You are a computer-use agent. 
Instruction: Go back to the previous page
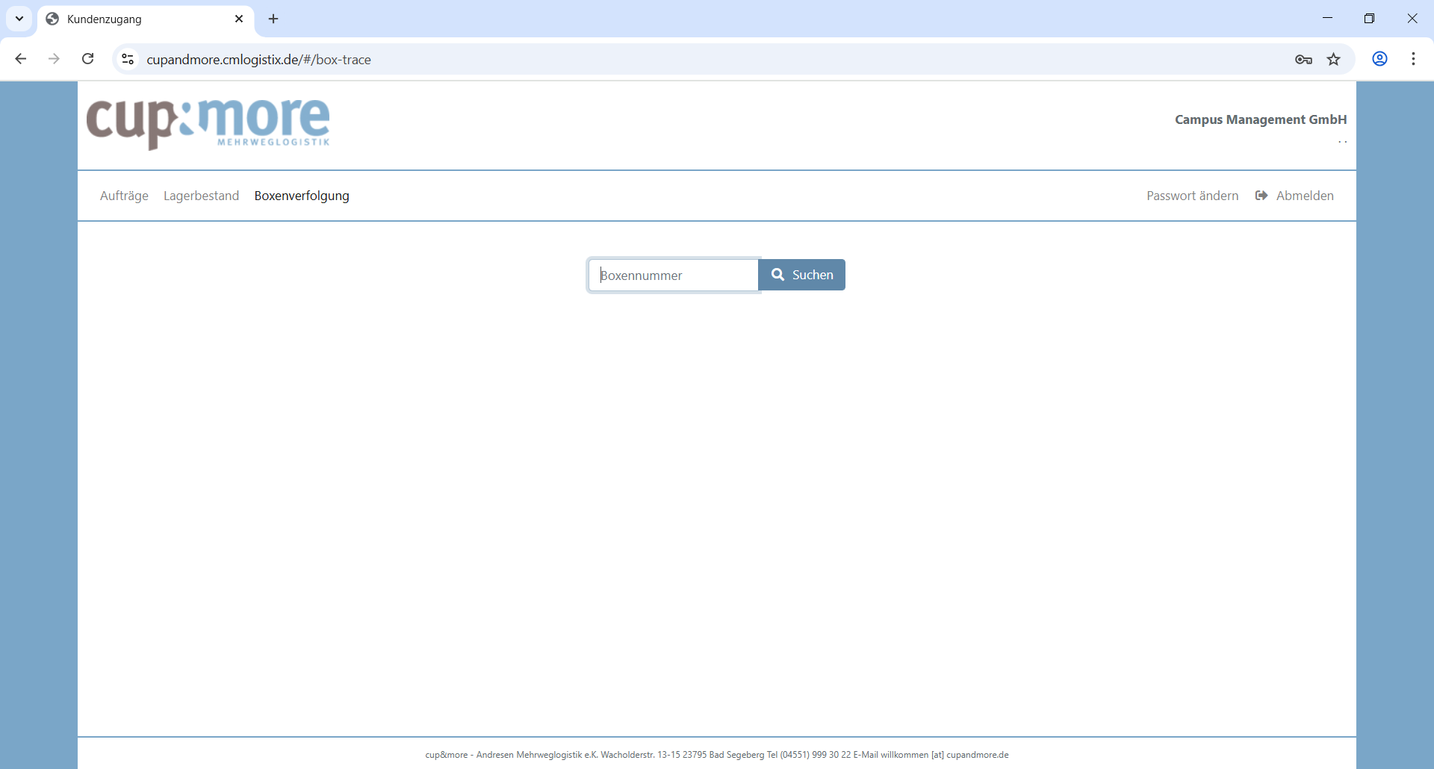[21, 59]
